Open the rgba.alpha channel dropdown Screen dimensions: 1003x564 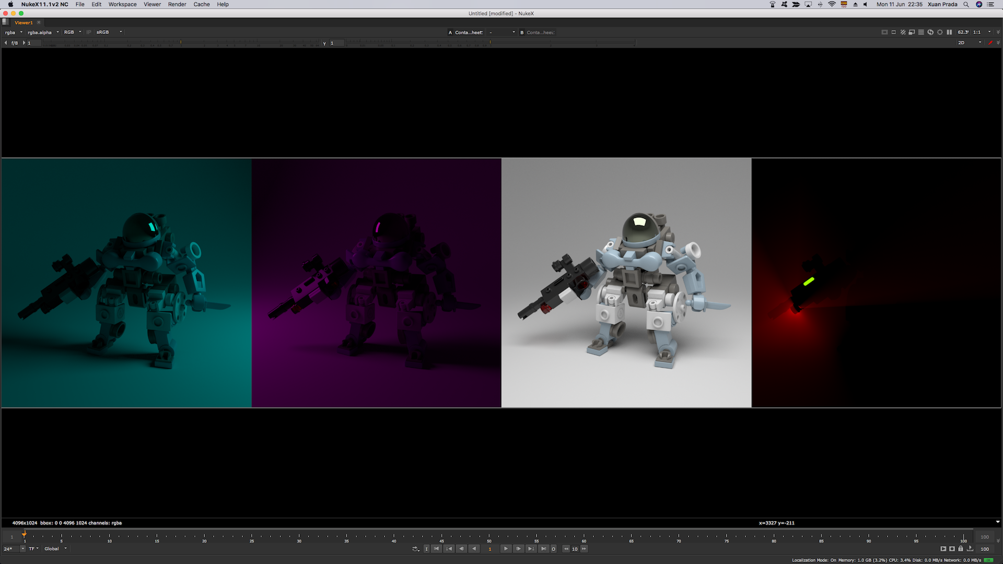(43, 32)
